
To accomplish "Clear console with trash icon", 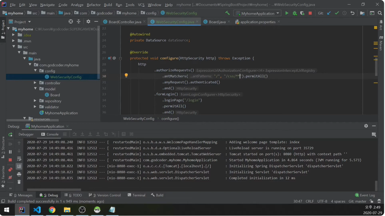I will coord(19,182).
